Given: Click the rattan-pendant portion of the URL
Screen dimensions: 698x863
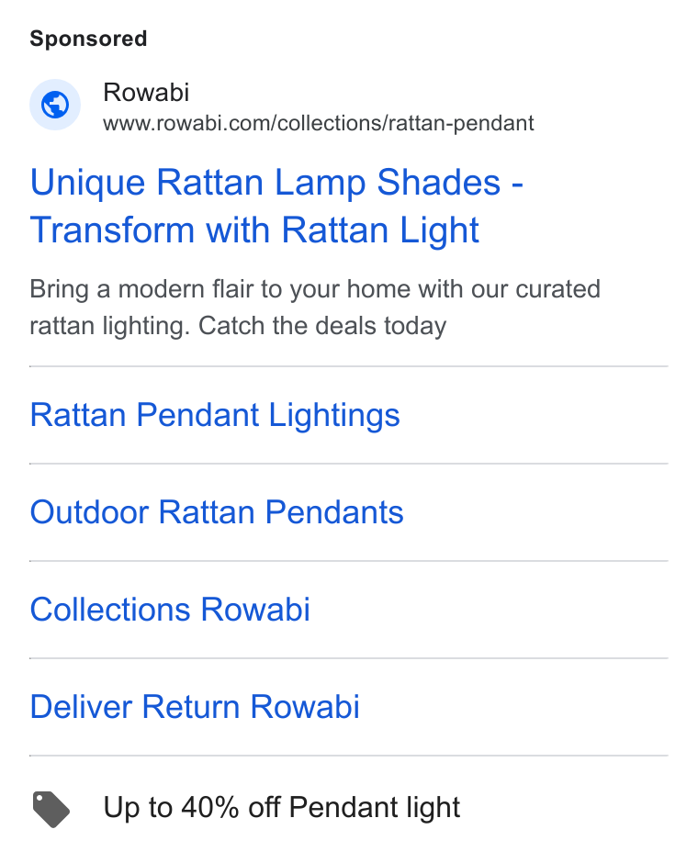Looking at the screenshot, I should pyautogui.click(x=461, y=124).
